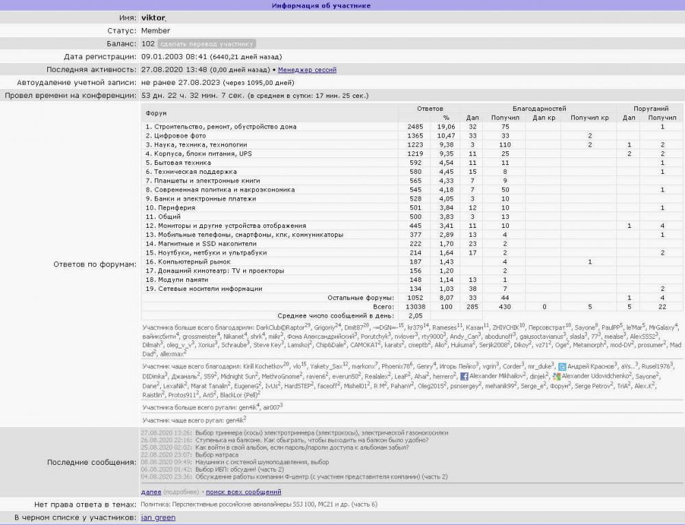Click the Компьютерный рынок forum row
The image size is (685, 525).
click(x=411, y=262)
